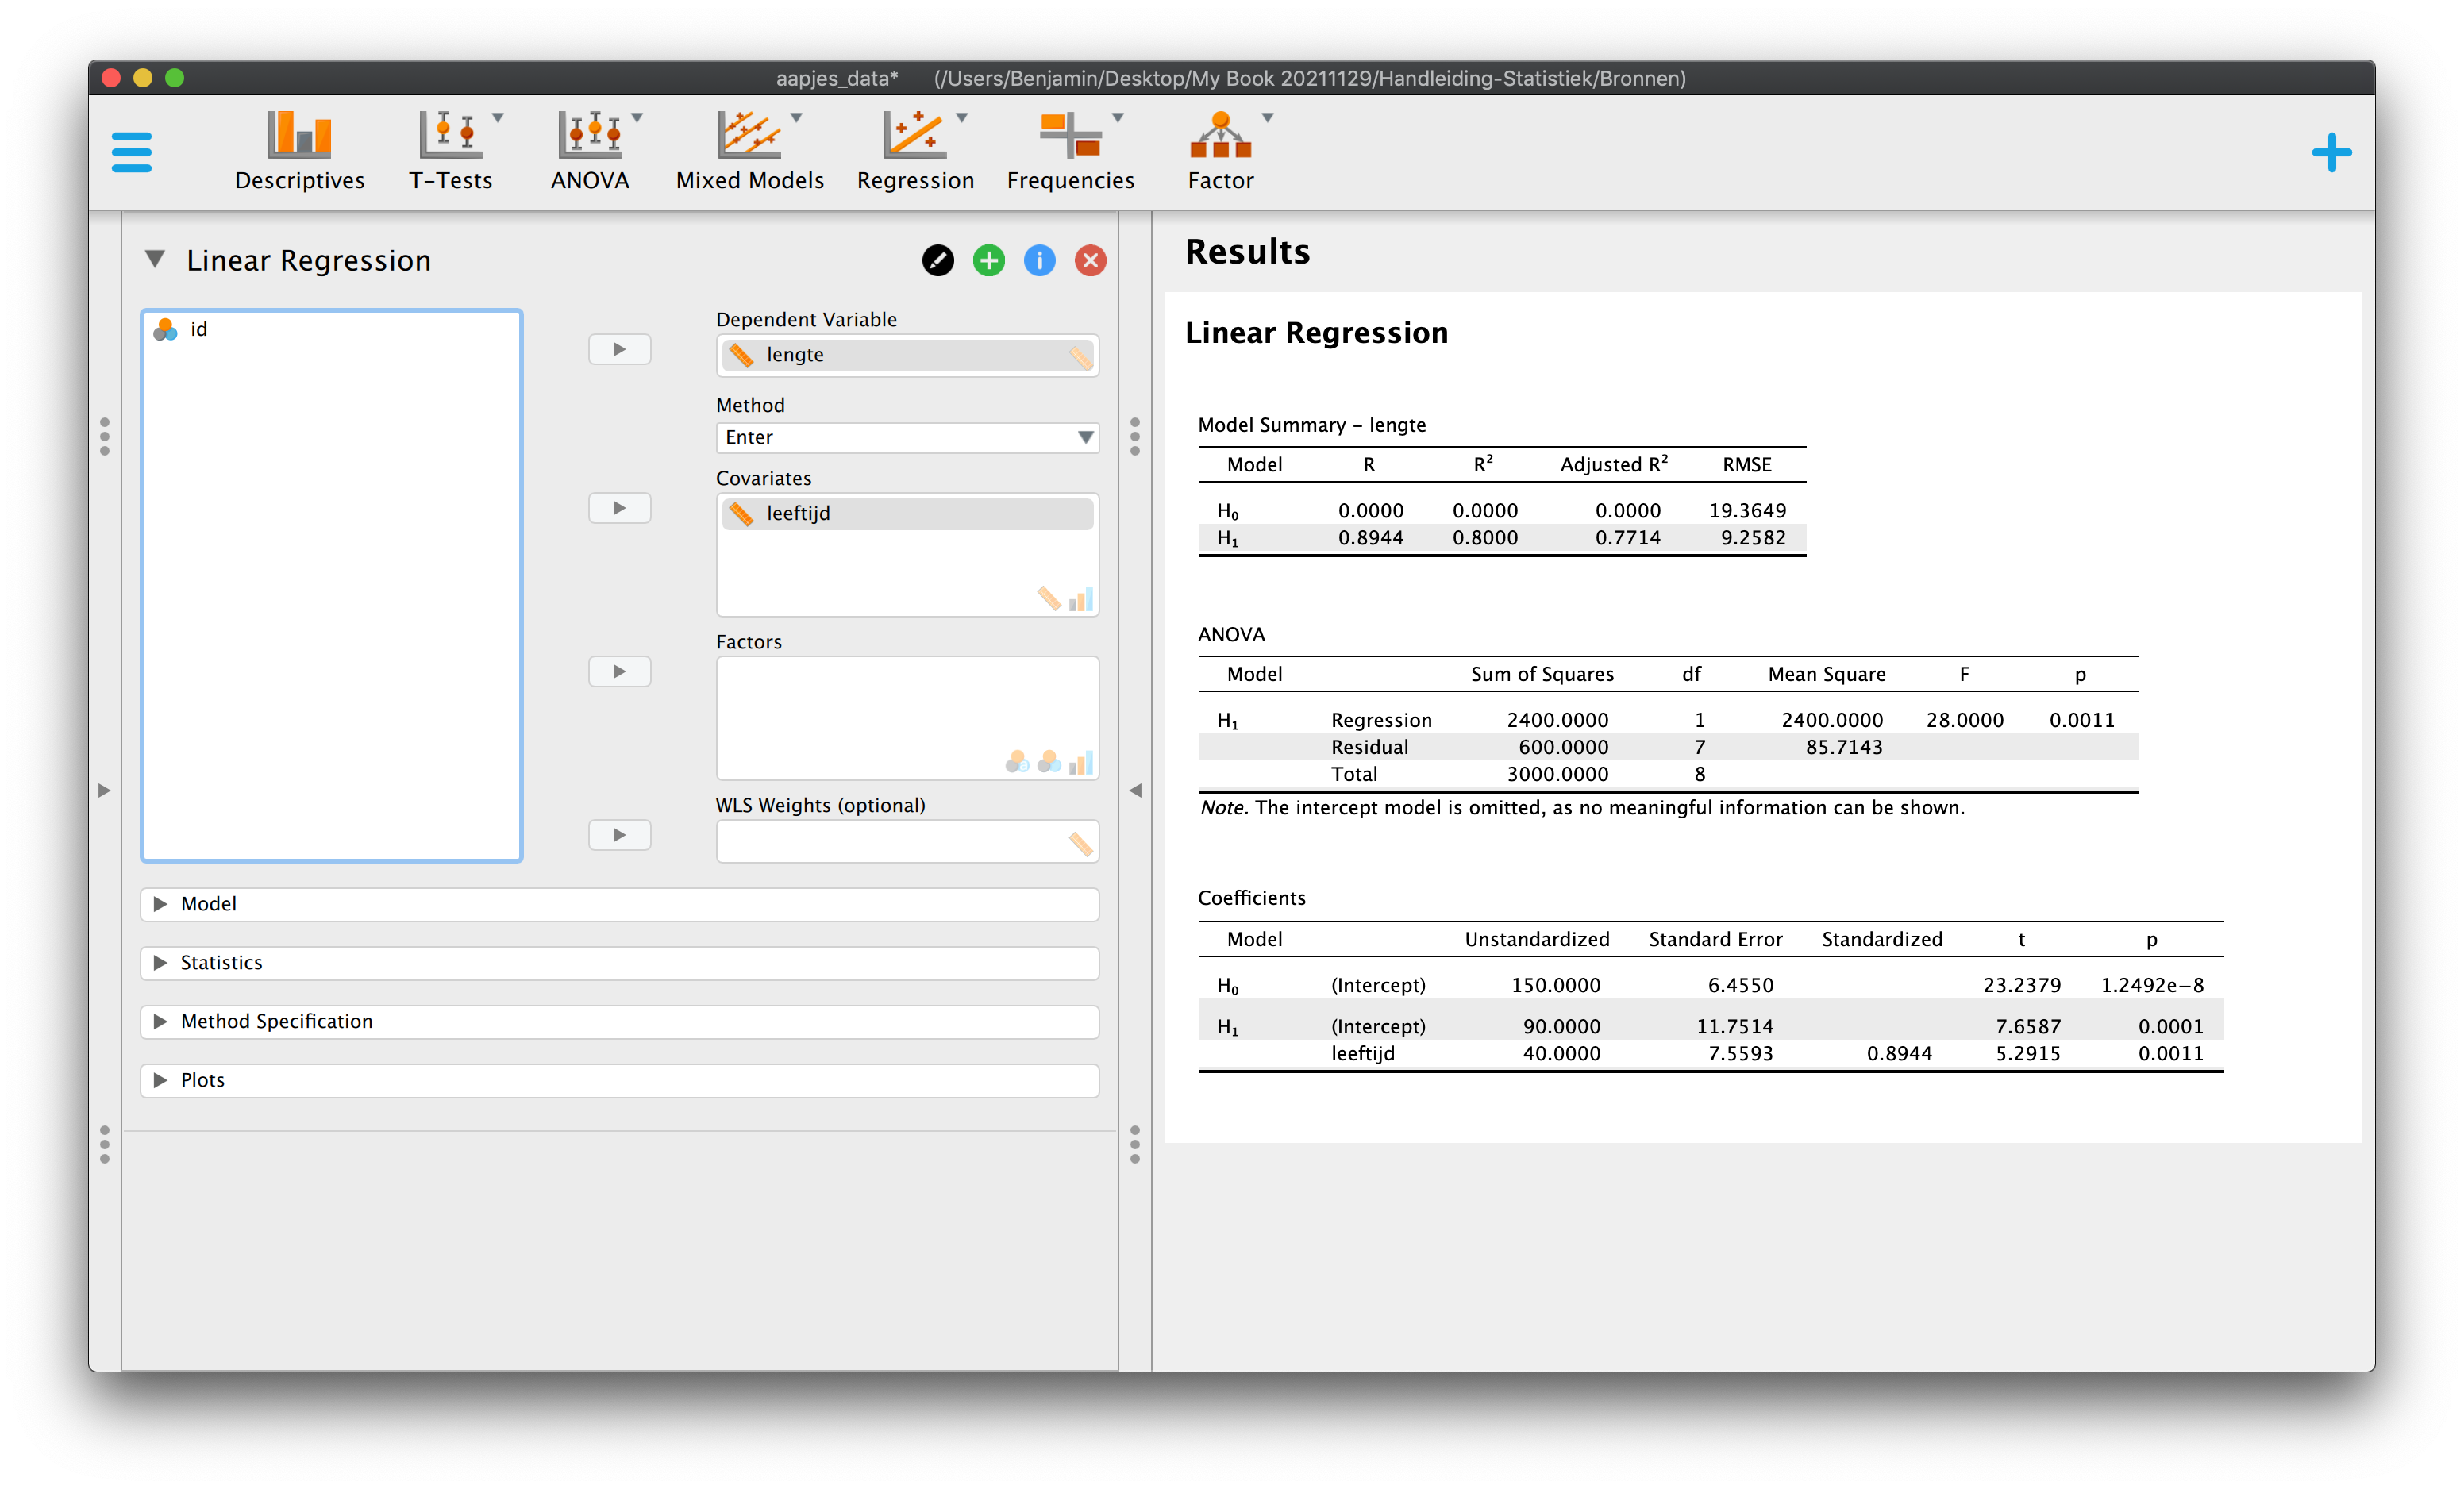
Task: Click the blue plus modules button
Action: coord(2331,153)
